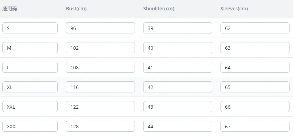294x140 pixels.
Task: Focus the Sleeves field with 65
Action: point(255,87)
